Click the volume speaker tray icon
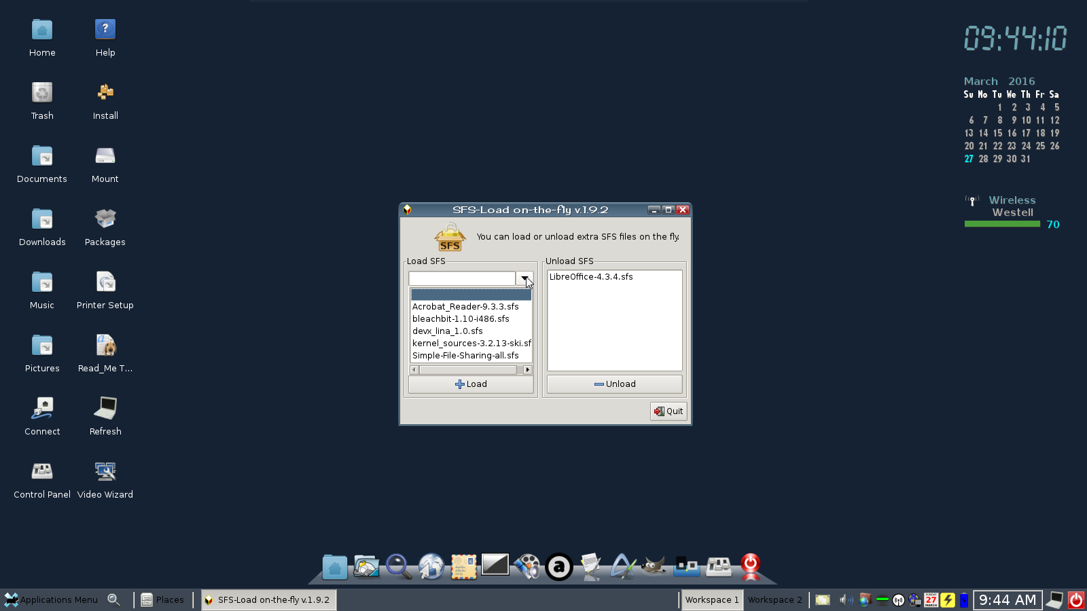Image resolution: width=1087 pixels, height=611 pixels. point(846,599)
